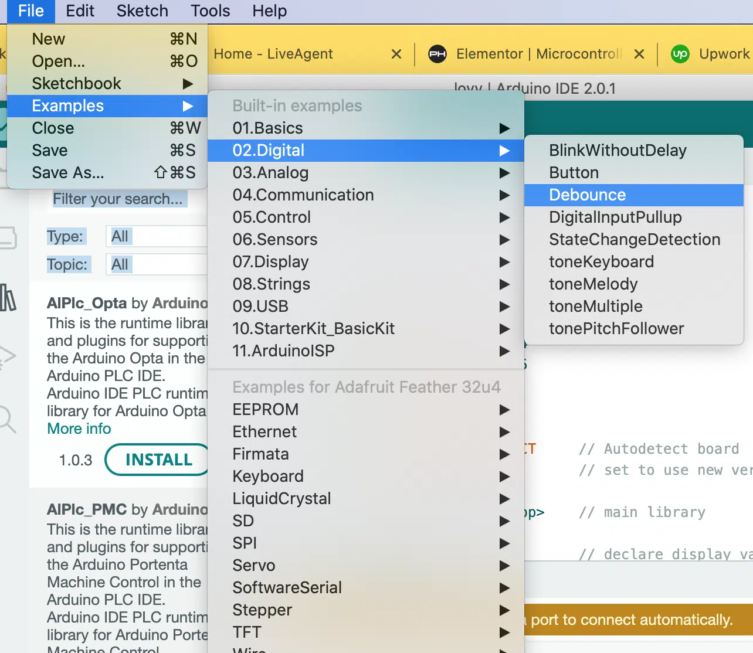Expand the 07.Display examples submenu

pyautogui.click(x=366, y=262)
